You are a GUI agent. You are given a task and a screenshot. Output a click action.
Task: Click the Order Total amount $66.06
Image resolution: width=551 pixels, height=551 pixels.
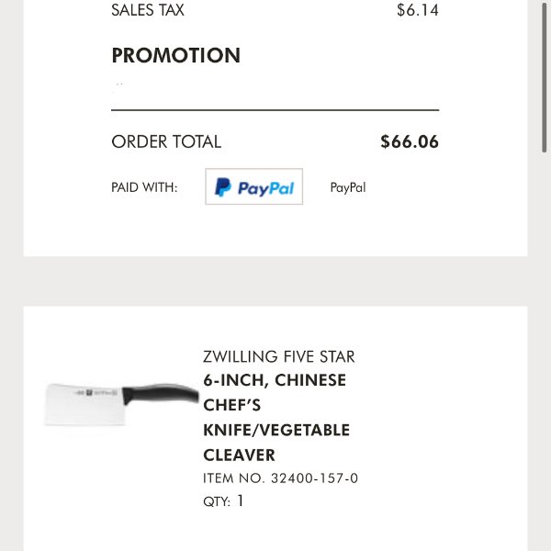(410, 141)
